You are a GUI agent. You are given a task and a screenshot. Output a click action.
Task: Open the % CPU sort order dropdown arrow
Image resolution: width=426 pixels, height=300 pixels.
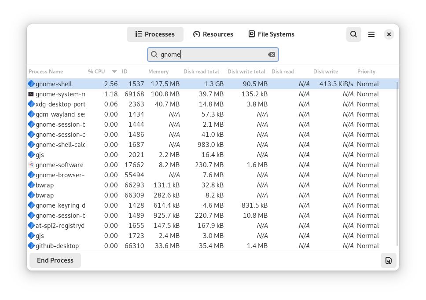(114, 71)
